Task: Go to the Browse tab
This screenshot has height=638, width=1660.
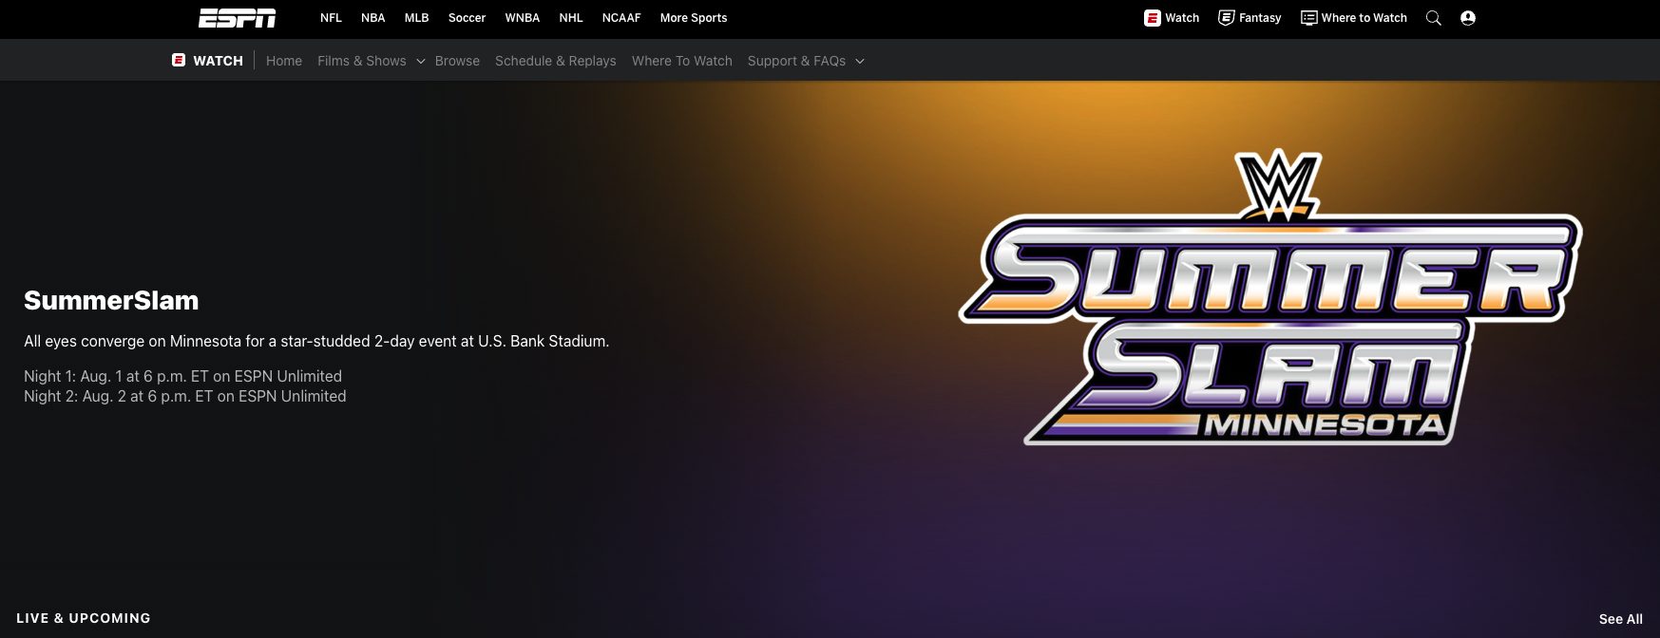Action: click(x=457, y=61)
